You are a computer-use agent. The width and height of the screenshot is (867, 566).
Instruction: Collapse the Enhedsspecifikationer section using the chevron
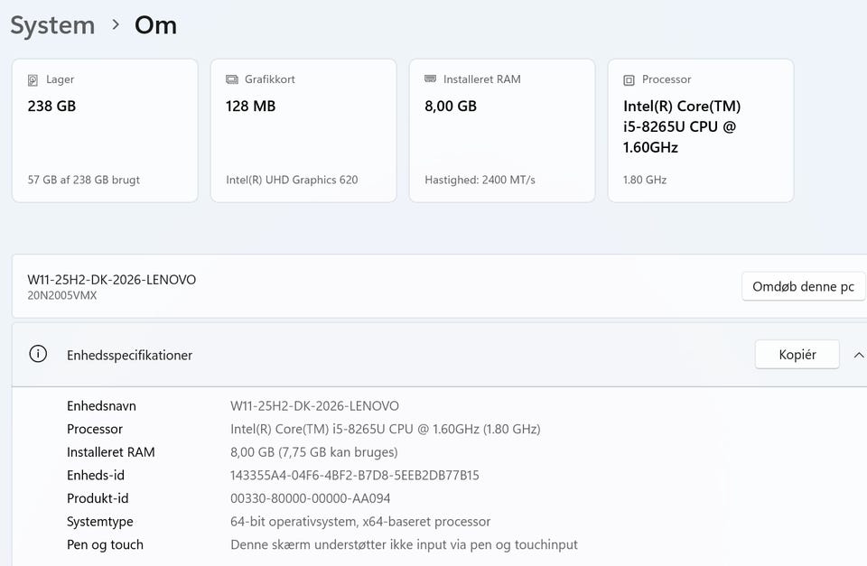858,355
